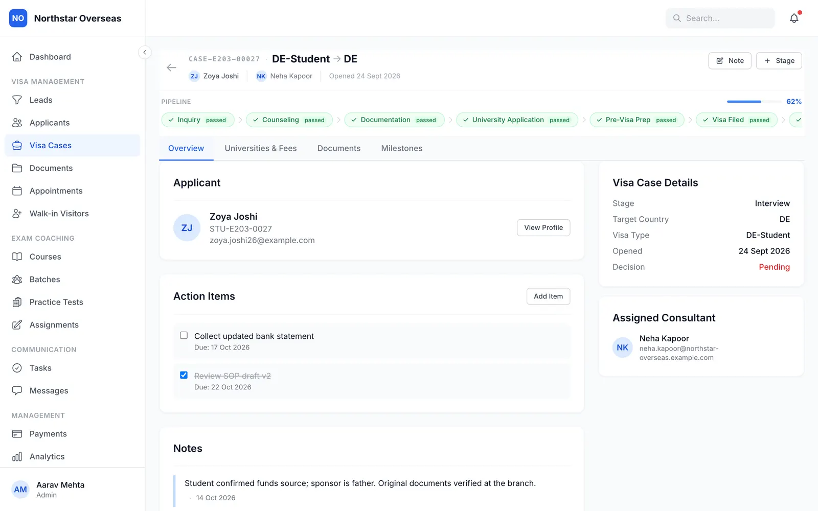Click the Search input field
The width and height of the screenshot is (818, 511).
pos(720,18)
